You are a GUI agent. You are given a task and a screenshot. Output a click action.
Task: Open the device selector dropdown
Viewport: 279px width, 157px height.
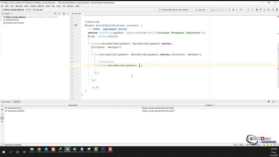click(x=174, y=10)
